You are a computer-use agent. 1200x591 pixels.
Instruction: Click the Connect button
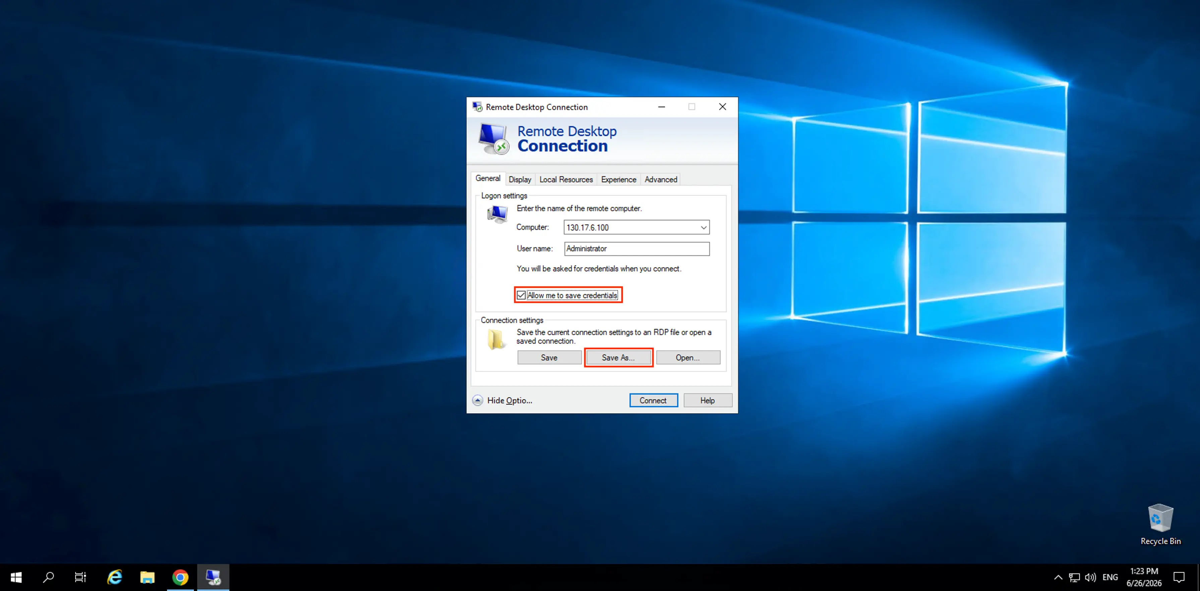[653, 400]
